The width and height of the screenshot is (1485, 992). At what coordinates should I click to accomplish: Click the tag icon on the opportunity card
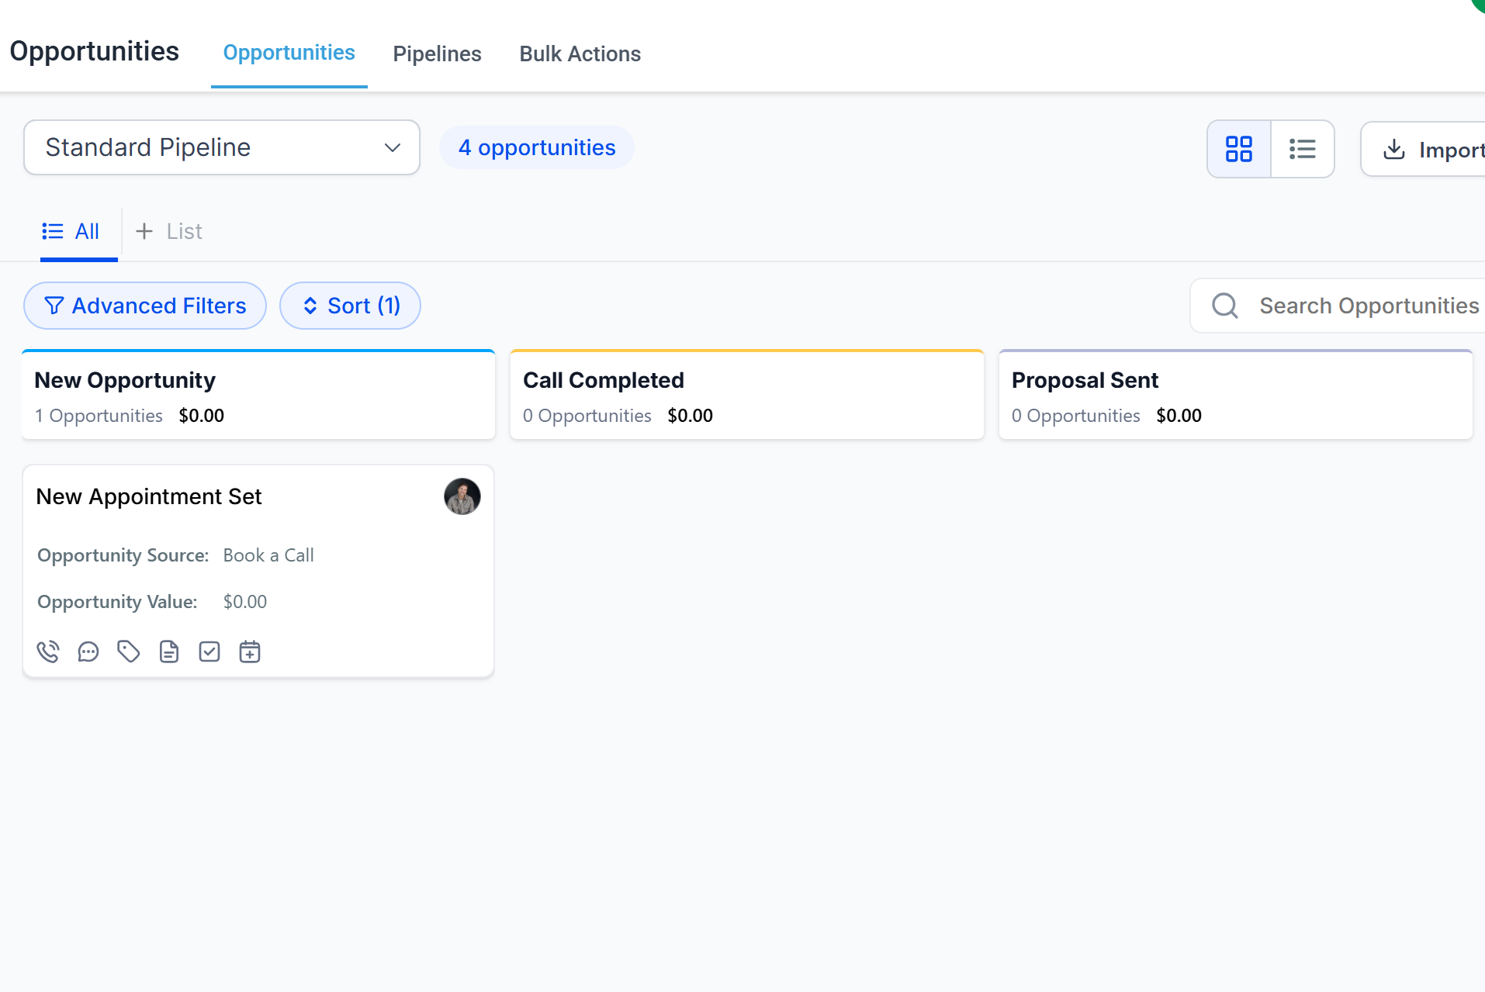(x=129, y=652)
